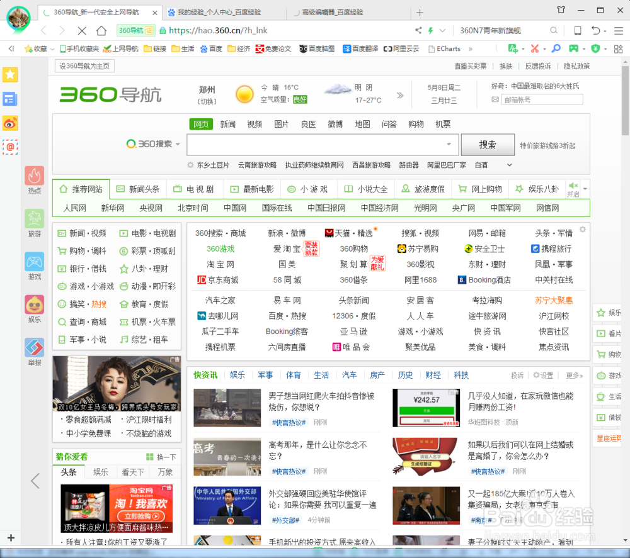This screenshot has width=630, height=558.
Task: Switch to 我的经验 browser tab
Action: [219, 13]
